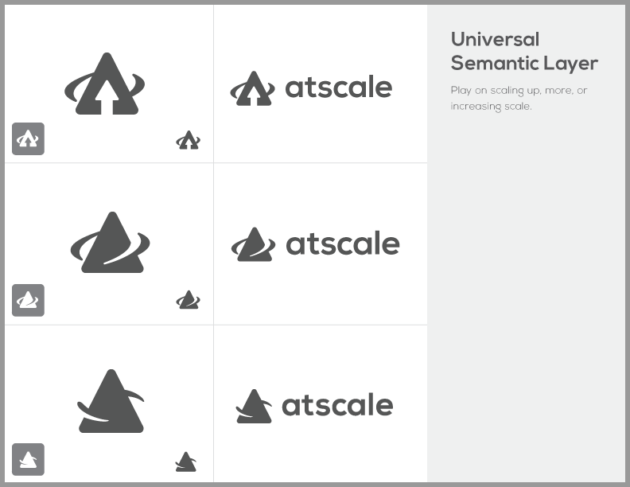Screen dimensions: 630x487
Task: Click the gray app-icon tile with arrow logo
Action: (28, 138)
